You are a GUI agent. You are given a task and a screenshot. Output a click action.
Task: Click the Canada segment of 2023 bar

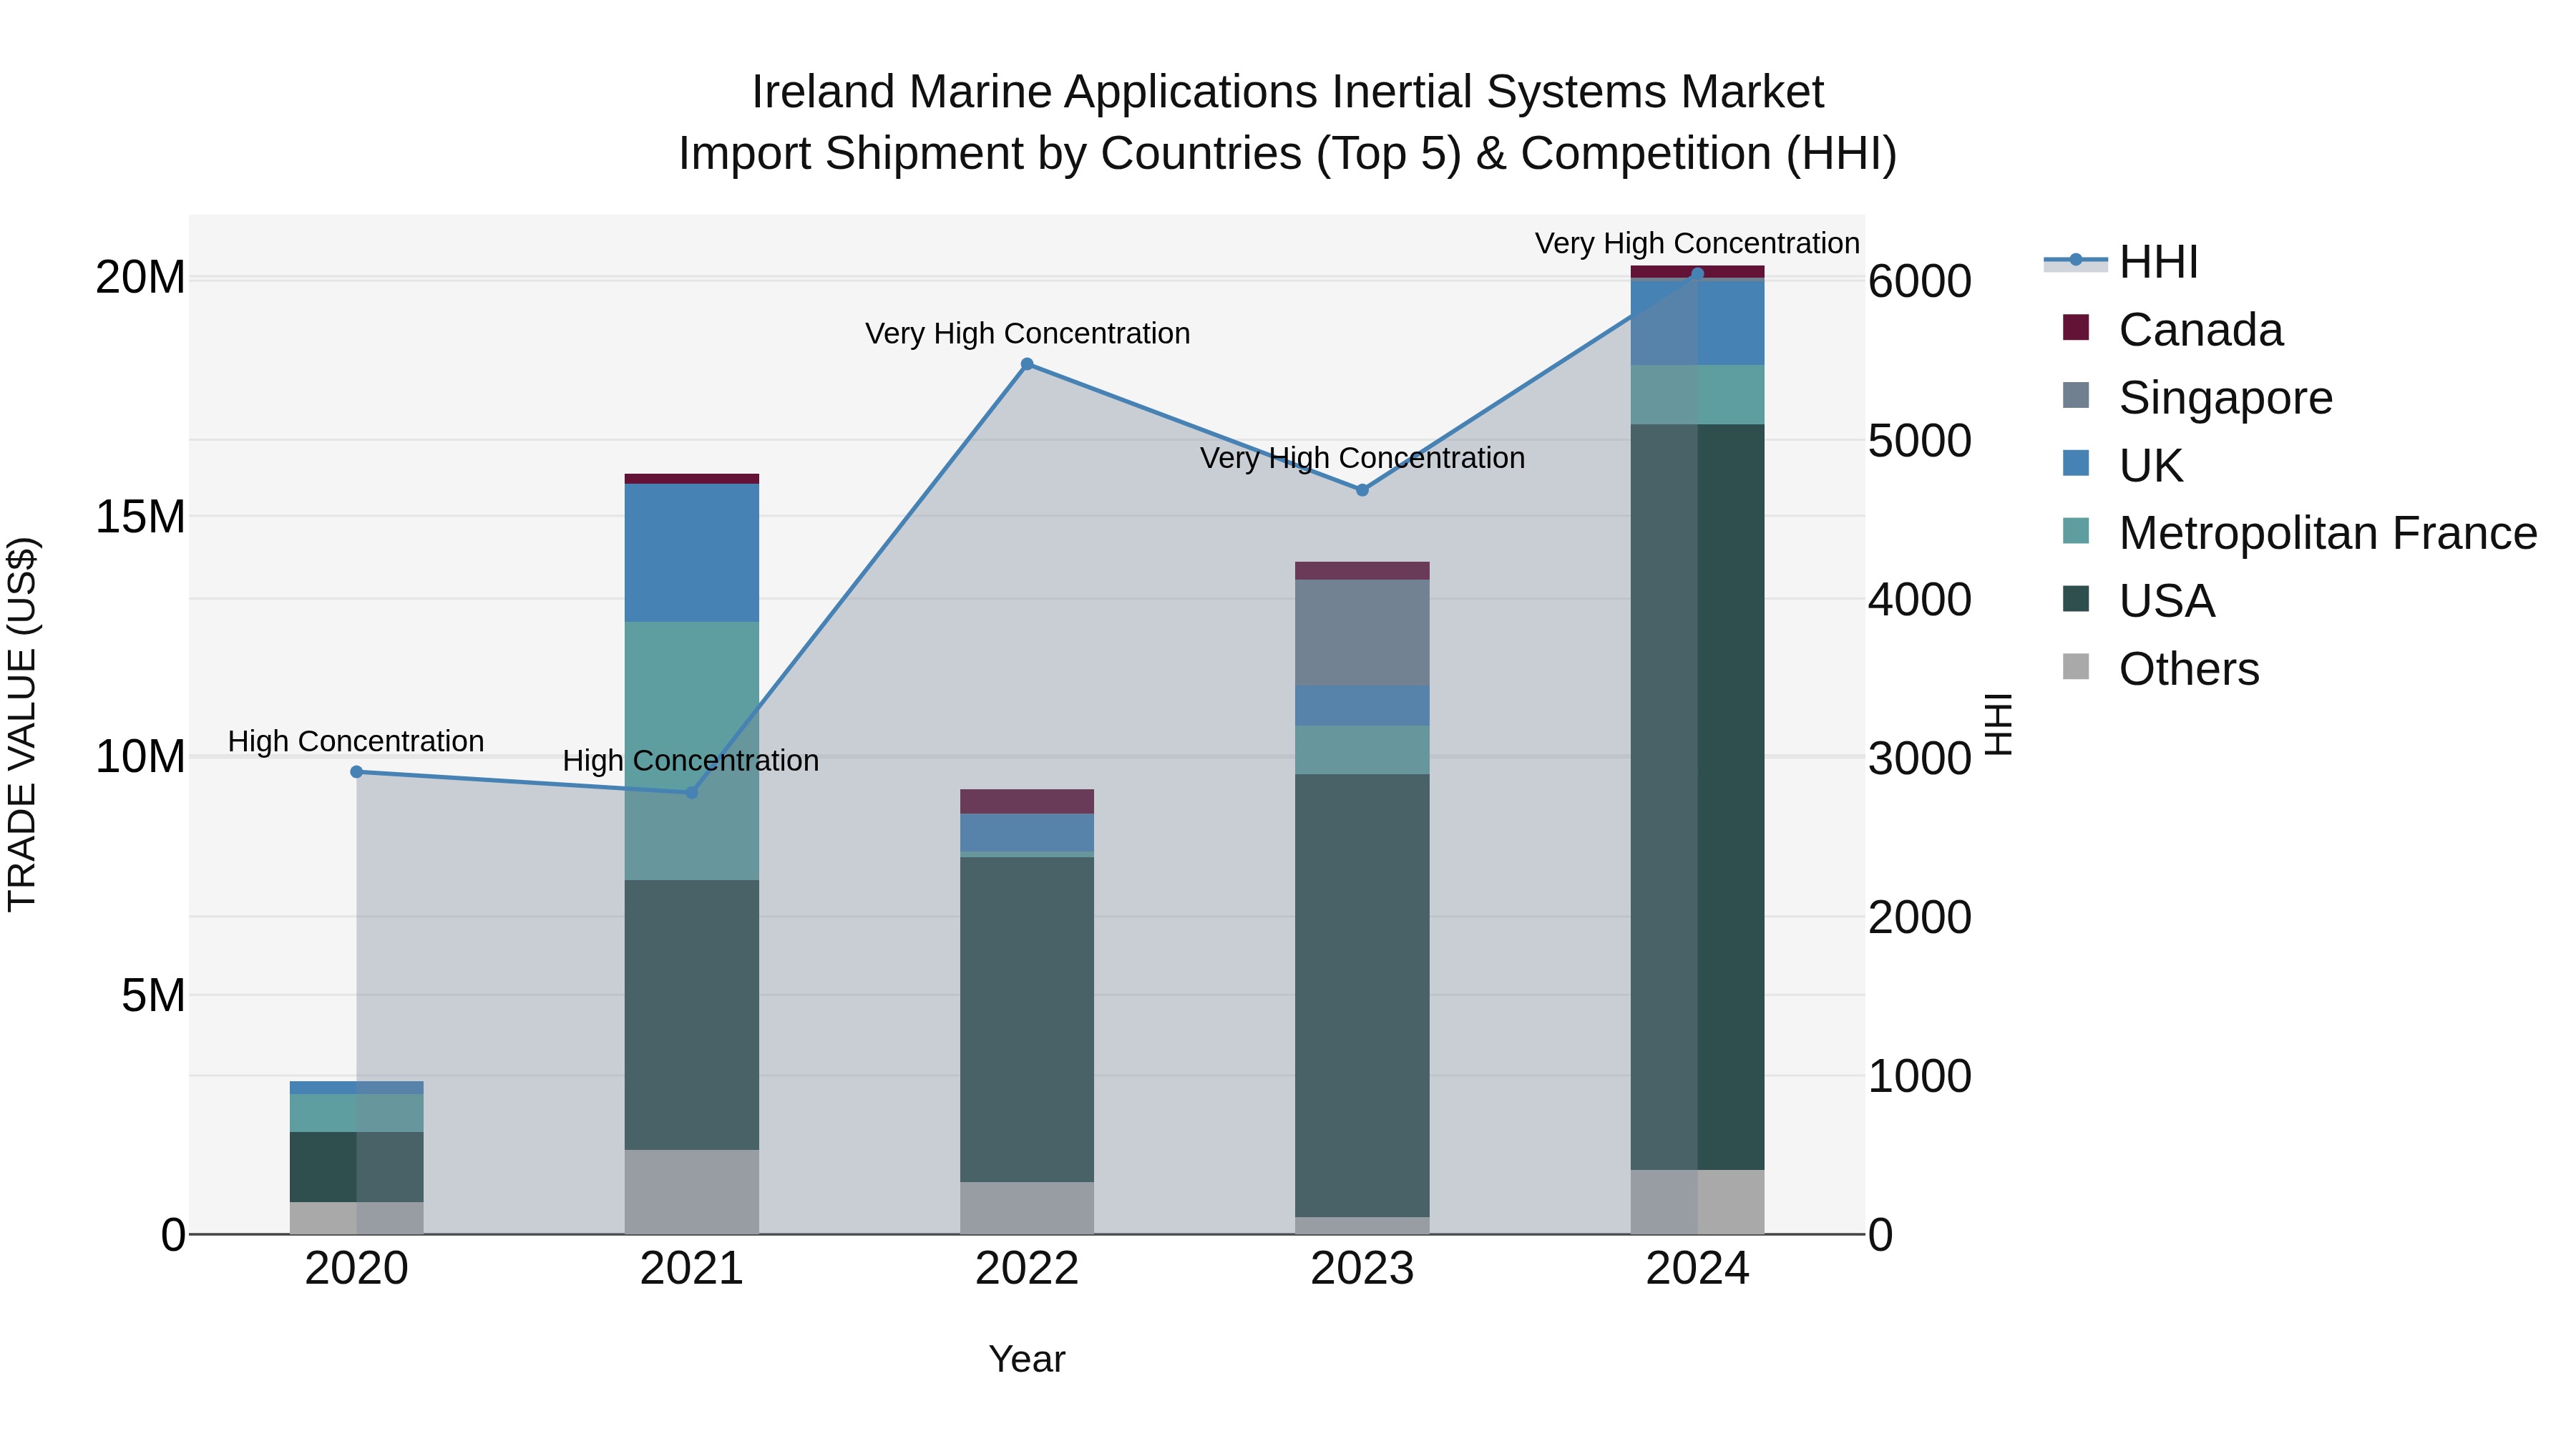(x=1362, y=571)
